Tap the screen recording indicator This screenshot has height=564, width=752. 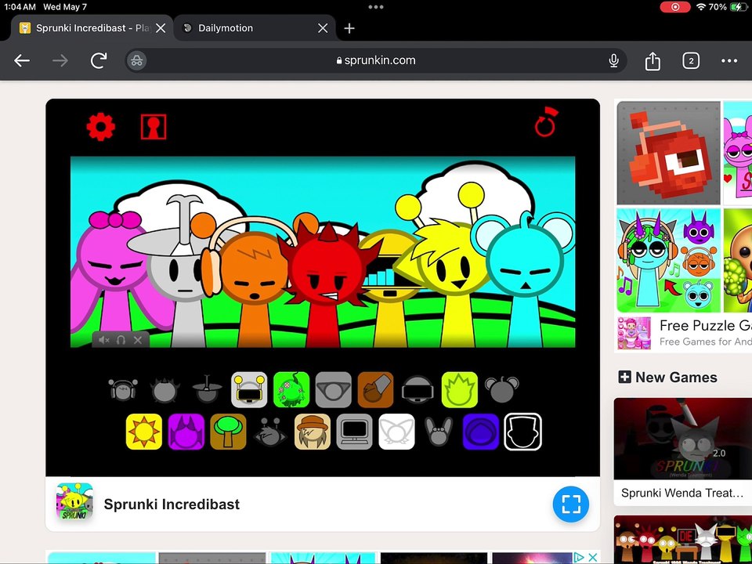click(674, 7)
